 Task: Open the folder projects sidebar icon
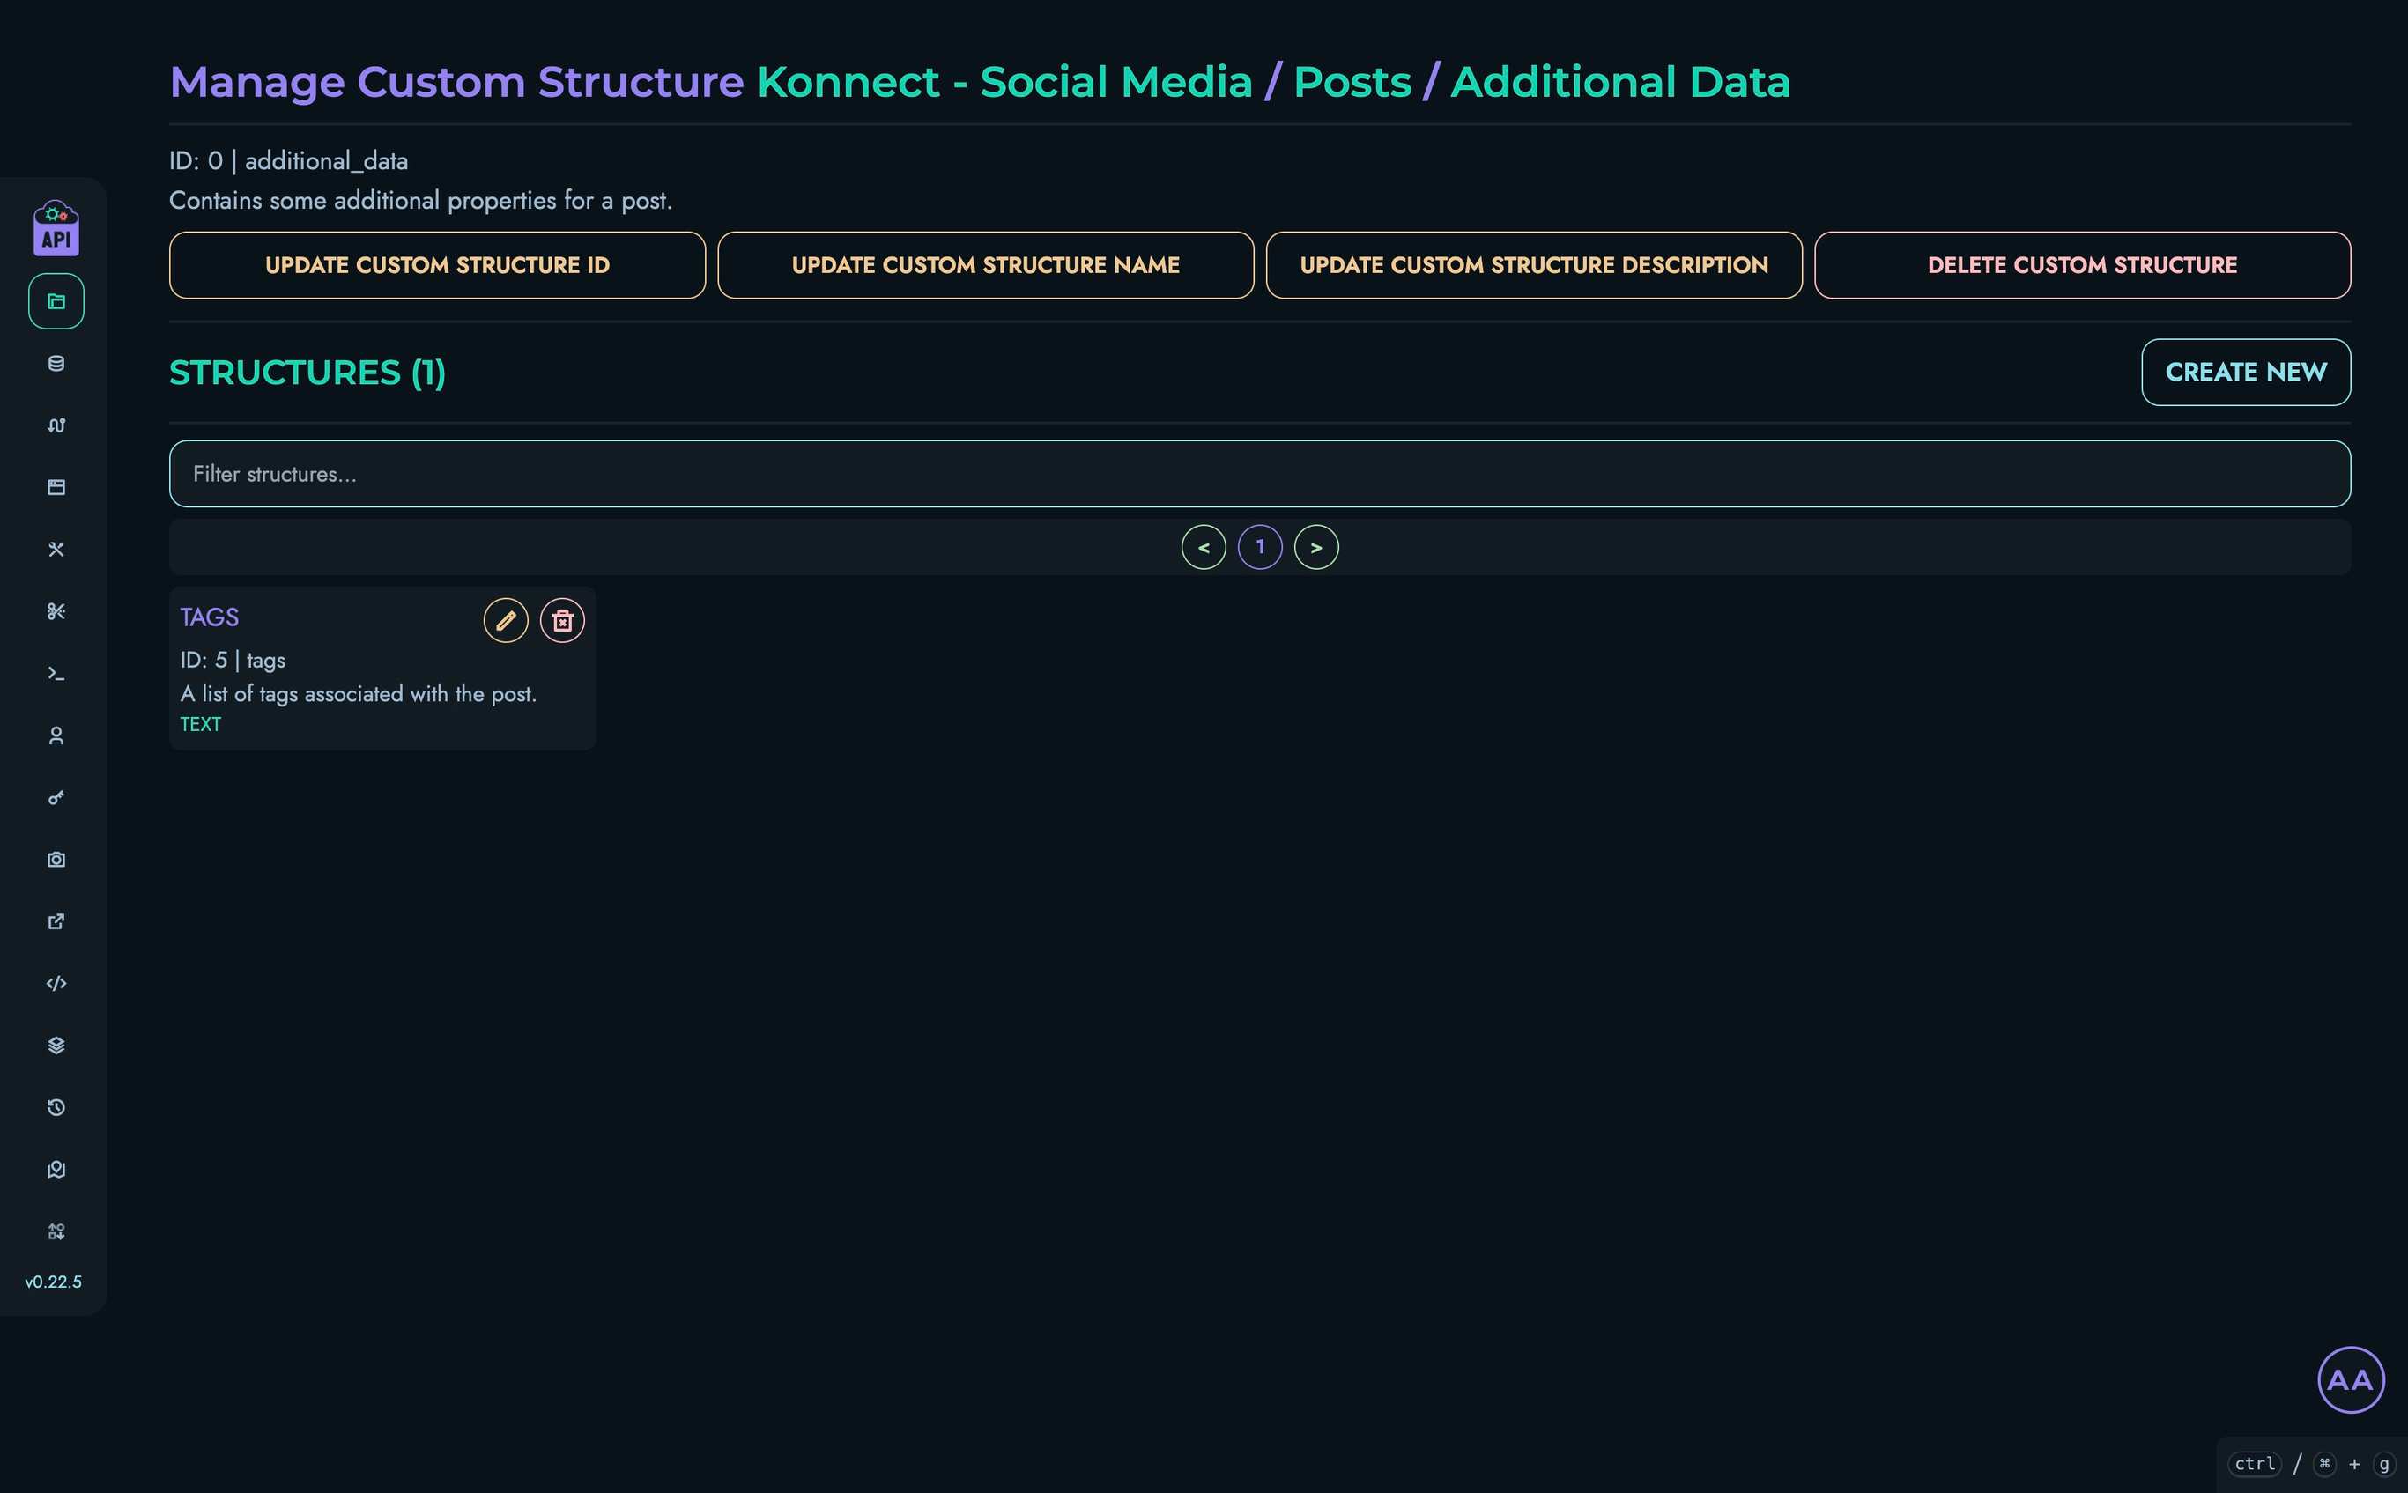pos(56,301)
